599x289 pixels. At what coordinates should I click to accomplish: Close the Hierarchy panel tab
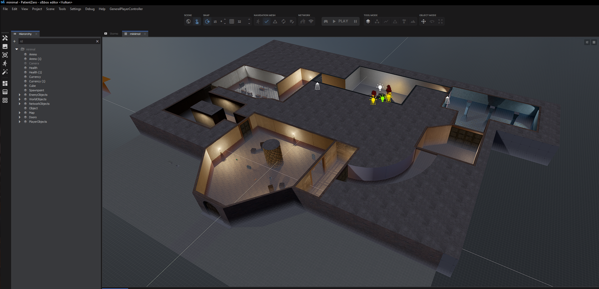point(36,34)
